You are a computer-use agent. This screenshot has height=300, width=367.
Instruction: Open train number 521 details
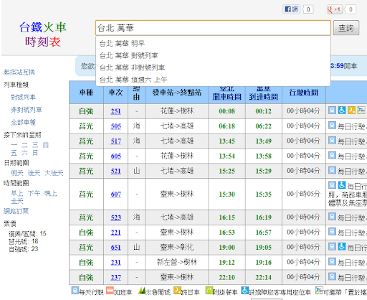pyautogui.click(x=115, y=171)
